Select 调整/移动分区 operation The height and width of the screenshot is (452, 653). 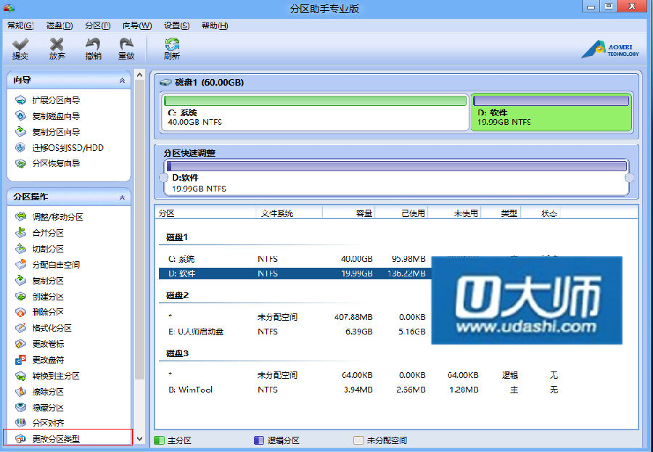[x=57, y=217]
